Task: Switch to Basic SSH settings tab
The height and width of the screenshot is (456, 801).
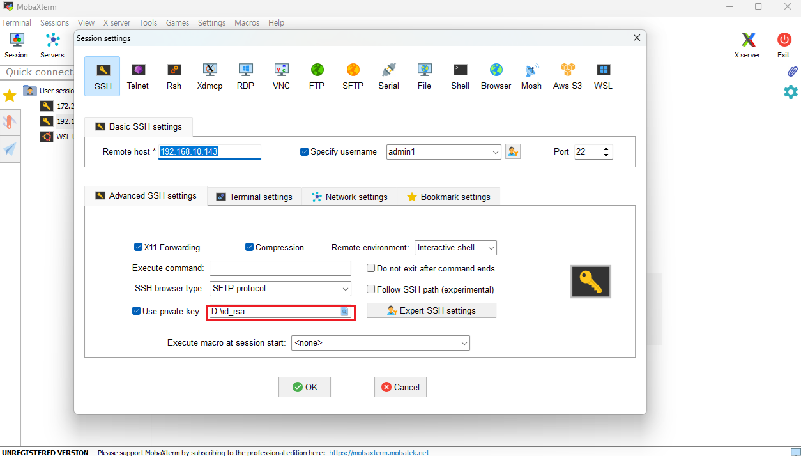Action: click(x=139, y=126)
